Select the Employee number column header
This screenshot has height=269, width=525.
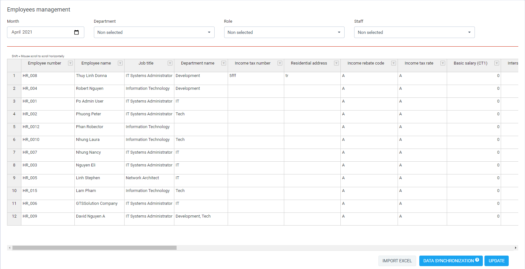pos(48,65)
